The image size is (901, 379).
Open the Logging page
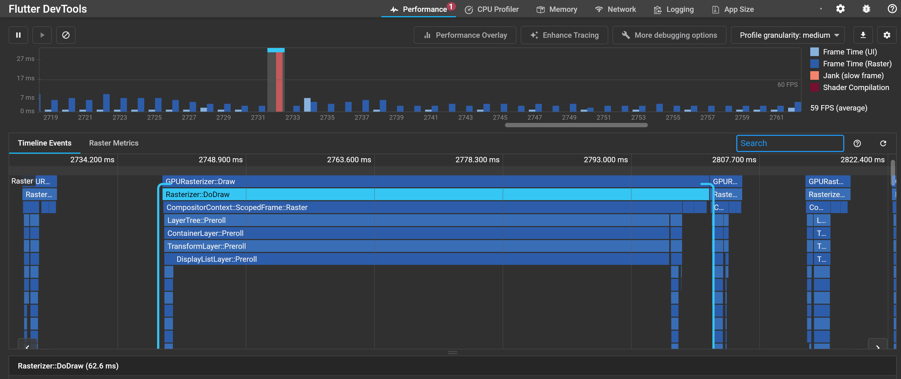[x=673, y=9]
